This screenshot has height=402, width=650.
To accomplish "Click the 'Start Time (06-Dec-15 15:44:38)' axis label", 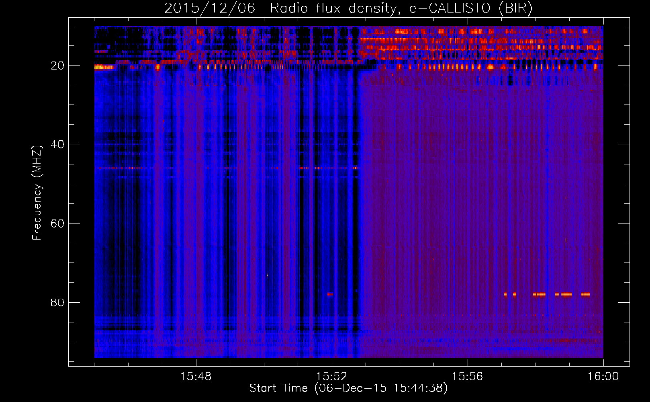I will [348, 388].
